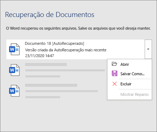Screen dimensions: 157x132
Task: Click the Recuperação de Documentos heading
Action: (x=50, y=15)
